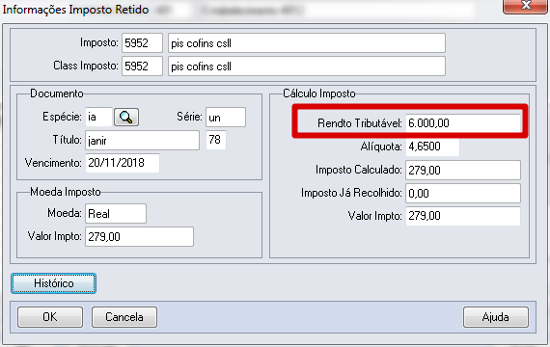The width and height of the screenshot is (550, 347).
Task: Click the Cancela button
Action: coord(124,317)
